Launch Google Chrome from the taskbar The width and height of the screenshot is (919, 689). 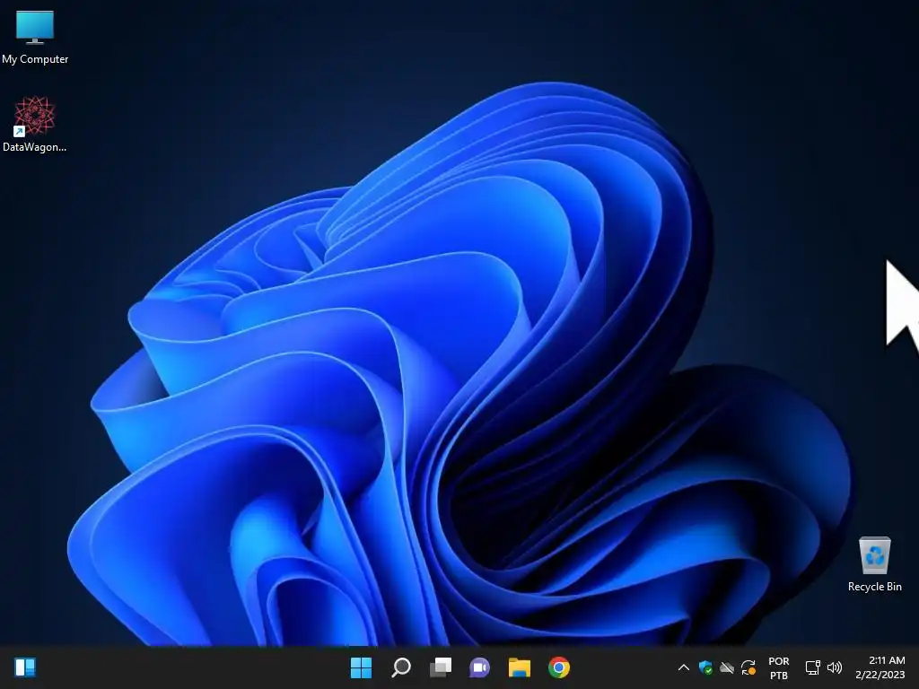[559, 667]
